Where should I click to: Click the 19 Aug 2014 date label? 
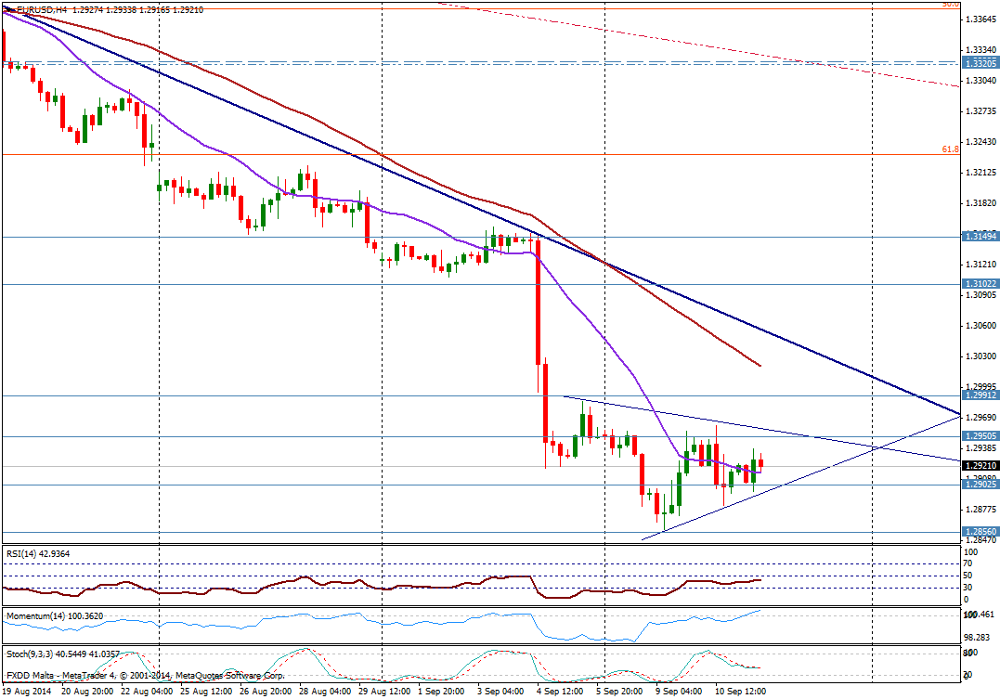click(28, 692)
